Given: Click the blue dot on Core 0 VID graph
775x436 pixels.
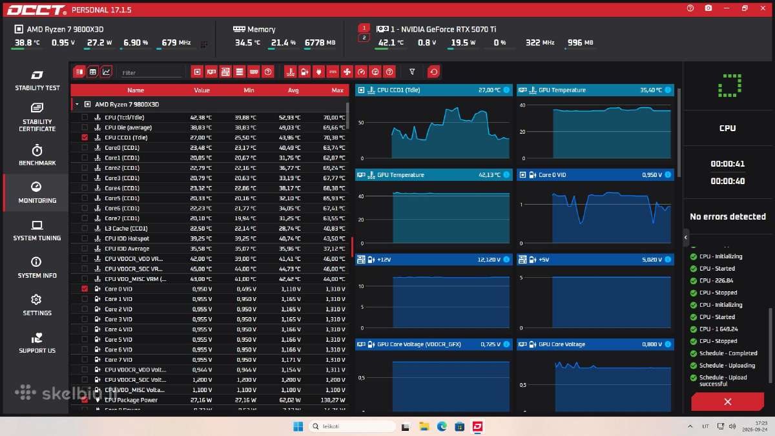Looking at the screenshot, I should (x=668, y=175).
